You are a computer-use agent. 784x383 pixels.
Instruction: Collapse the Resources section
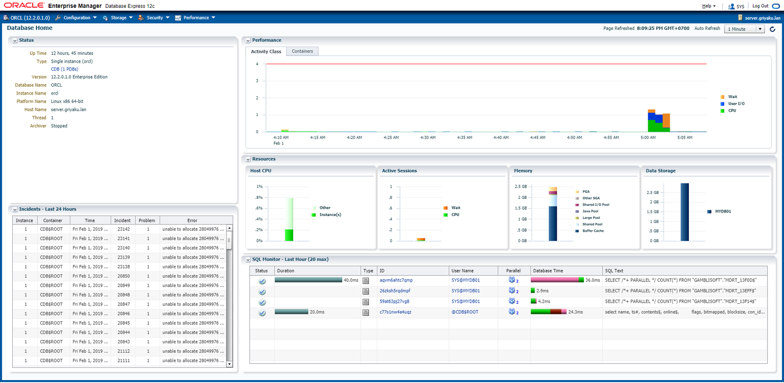pos(248,159)
